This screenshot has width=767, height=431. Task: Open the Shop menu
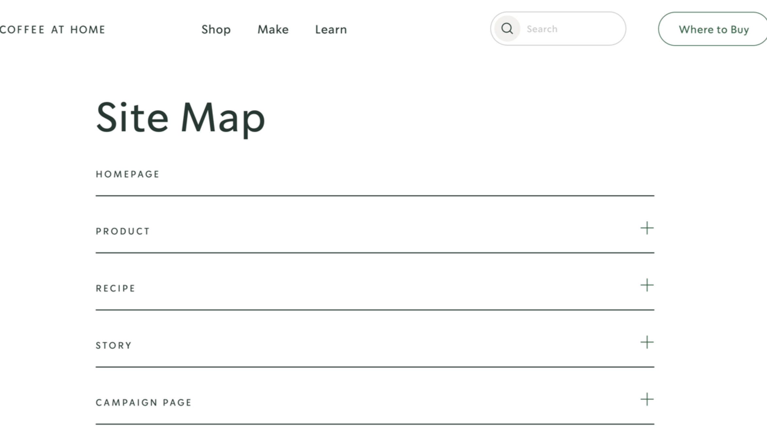216,29
